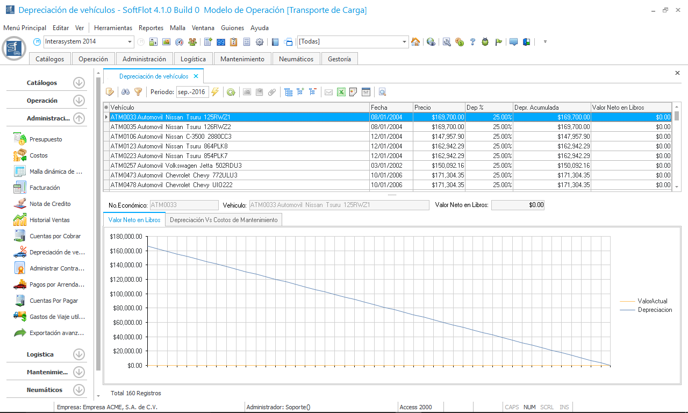
Task: Expand the Logística sidebar section
Action: click(79, 354)
